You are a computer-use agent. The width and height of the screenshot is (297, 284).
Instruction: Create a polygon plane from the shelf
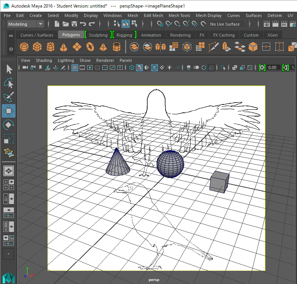(x=77, y=47)
